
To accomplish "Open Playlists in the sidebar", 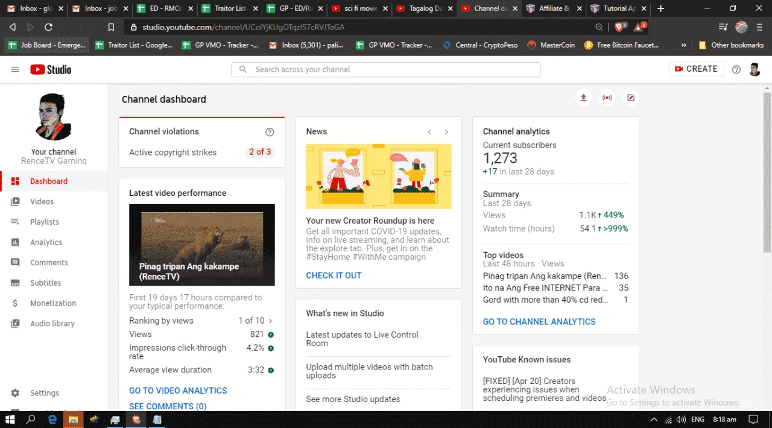I will 54,222.
